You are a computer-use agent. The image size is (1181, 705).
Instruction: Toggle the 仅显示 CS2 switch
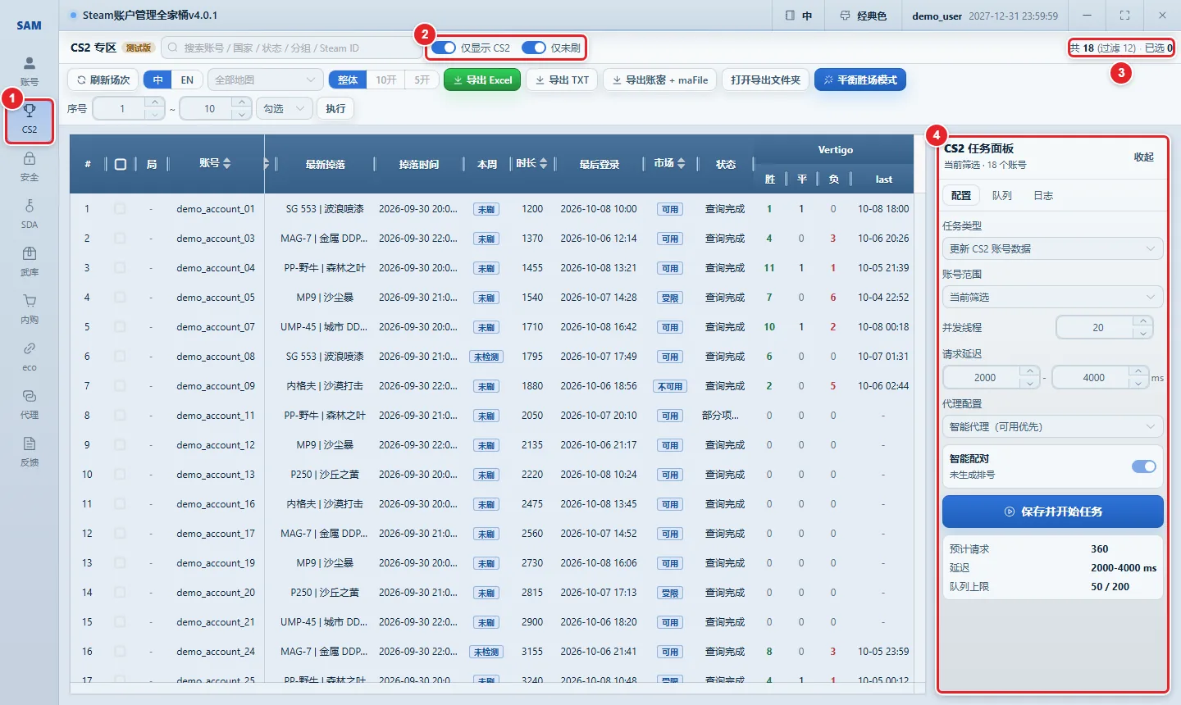coord(444,48)
